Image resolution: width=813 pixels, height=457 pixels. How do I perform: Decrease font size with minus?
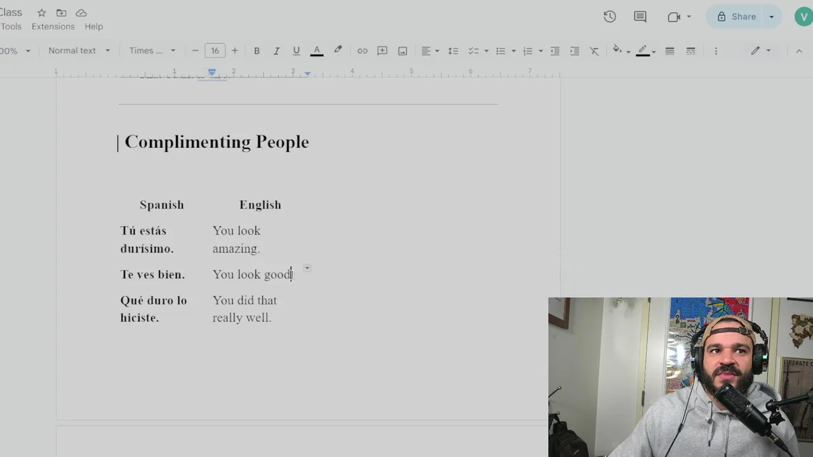tap(195, 51)
